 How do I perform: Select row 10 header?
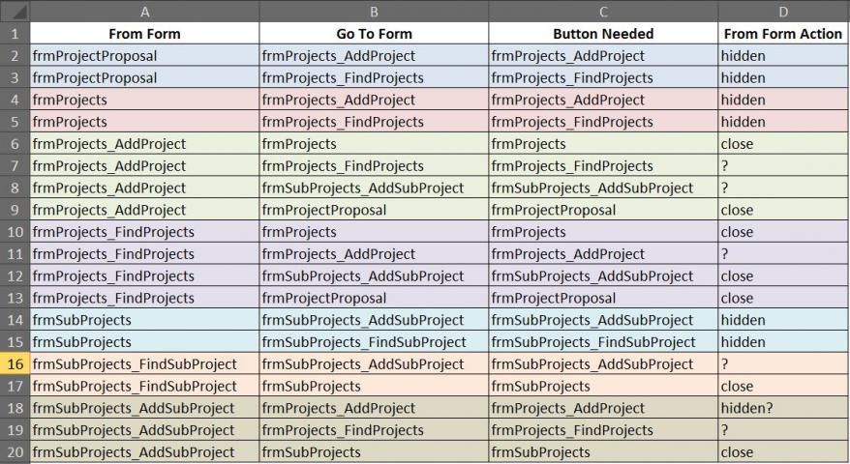15,232
